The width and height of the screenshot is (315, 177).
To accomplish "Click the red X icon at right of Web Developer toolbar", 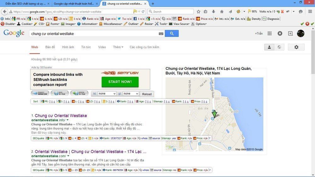I will click(x=307, y=24).
